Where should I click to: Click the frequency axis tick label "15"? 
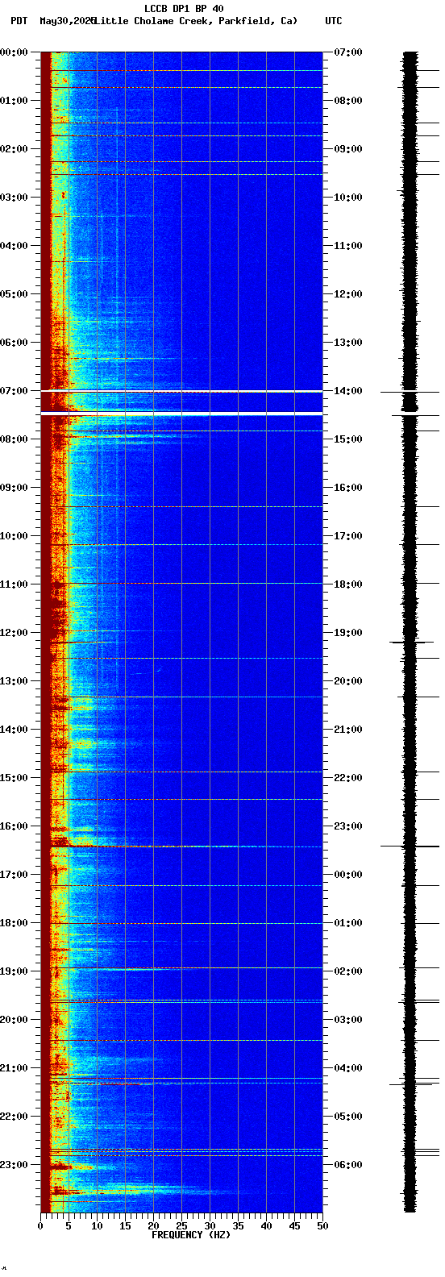tap(125, 1226)
